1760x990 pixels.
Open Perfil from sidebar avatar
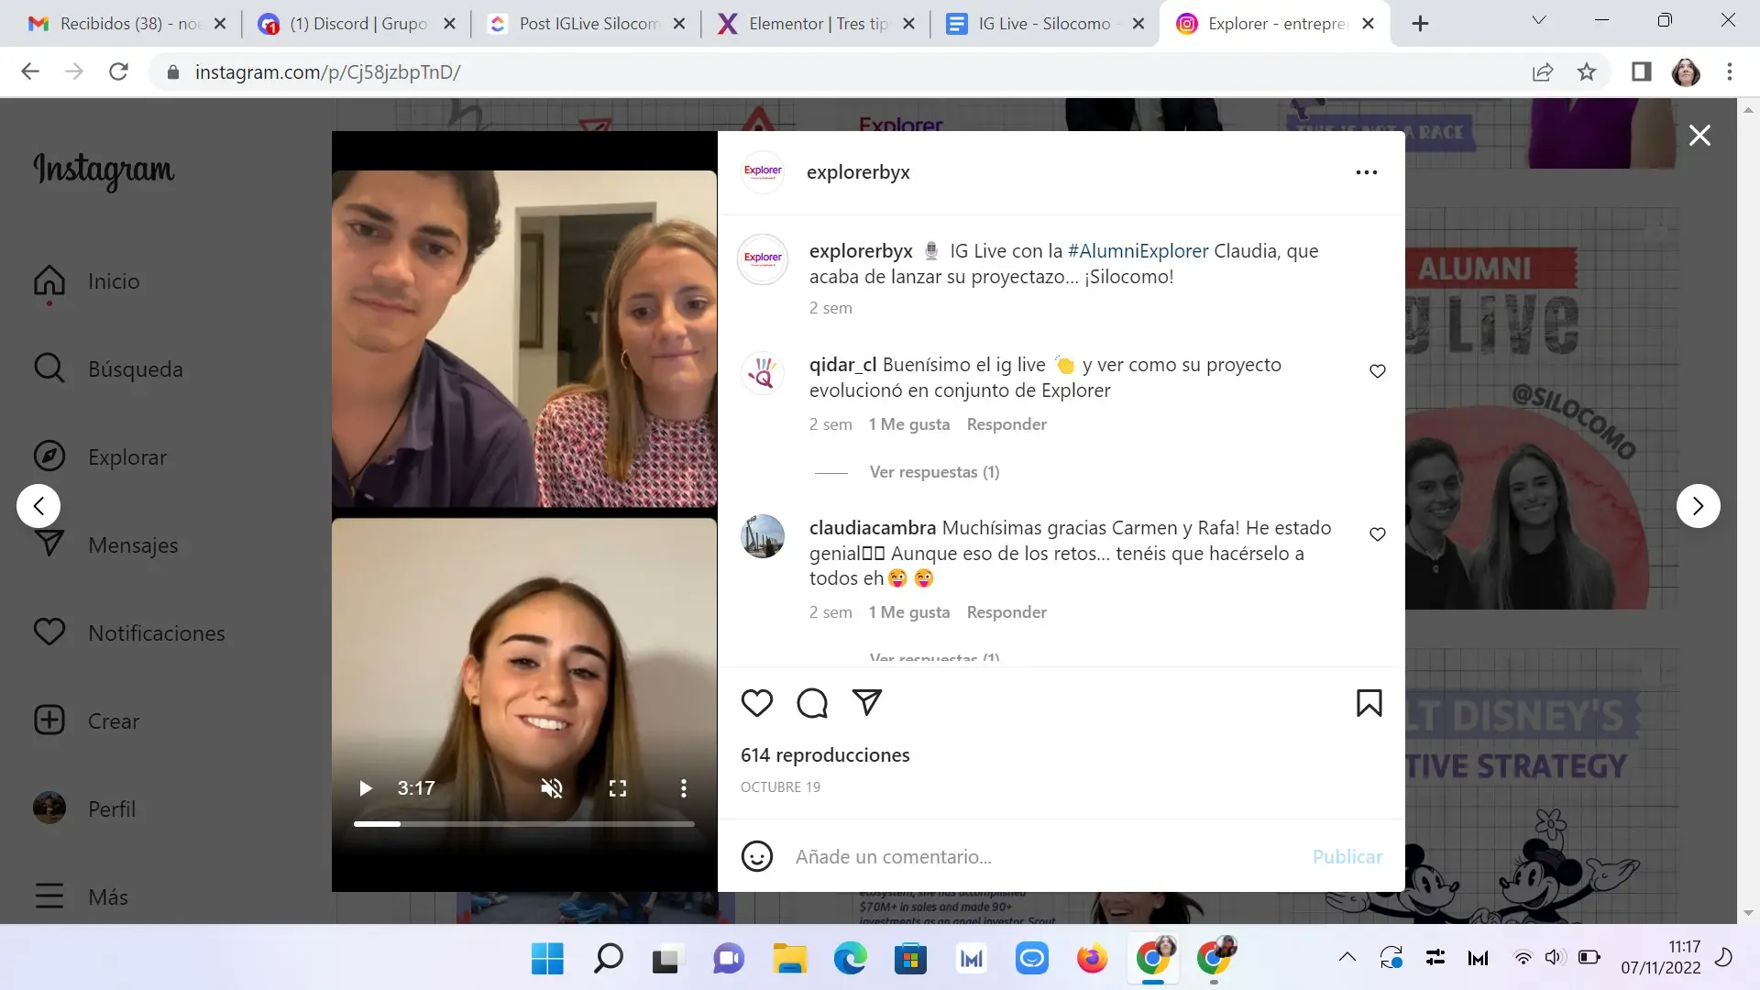pos(84,809)
